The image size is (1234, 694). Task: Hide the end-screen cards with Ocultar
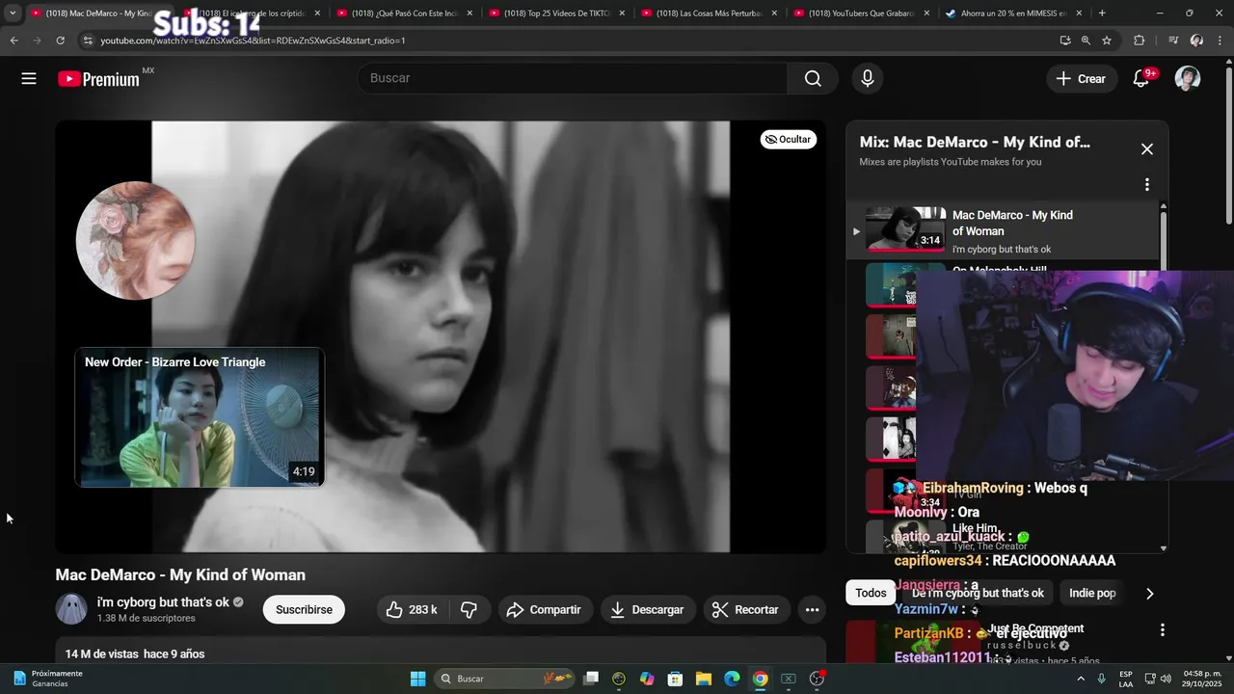coord(789,140)
